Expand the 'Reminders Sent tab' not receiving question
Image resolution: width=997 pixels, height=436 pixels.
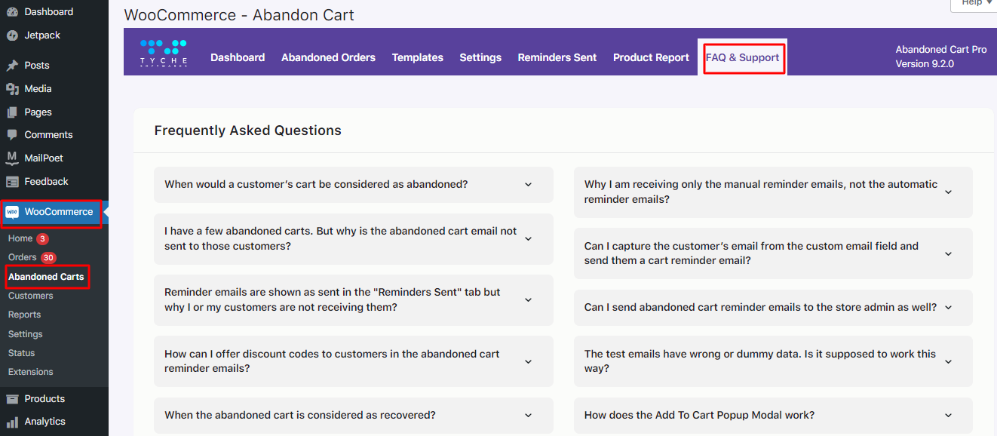pos(354,300)
